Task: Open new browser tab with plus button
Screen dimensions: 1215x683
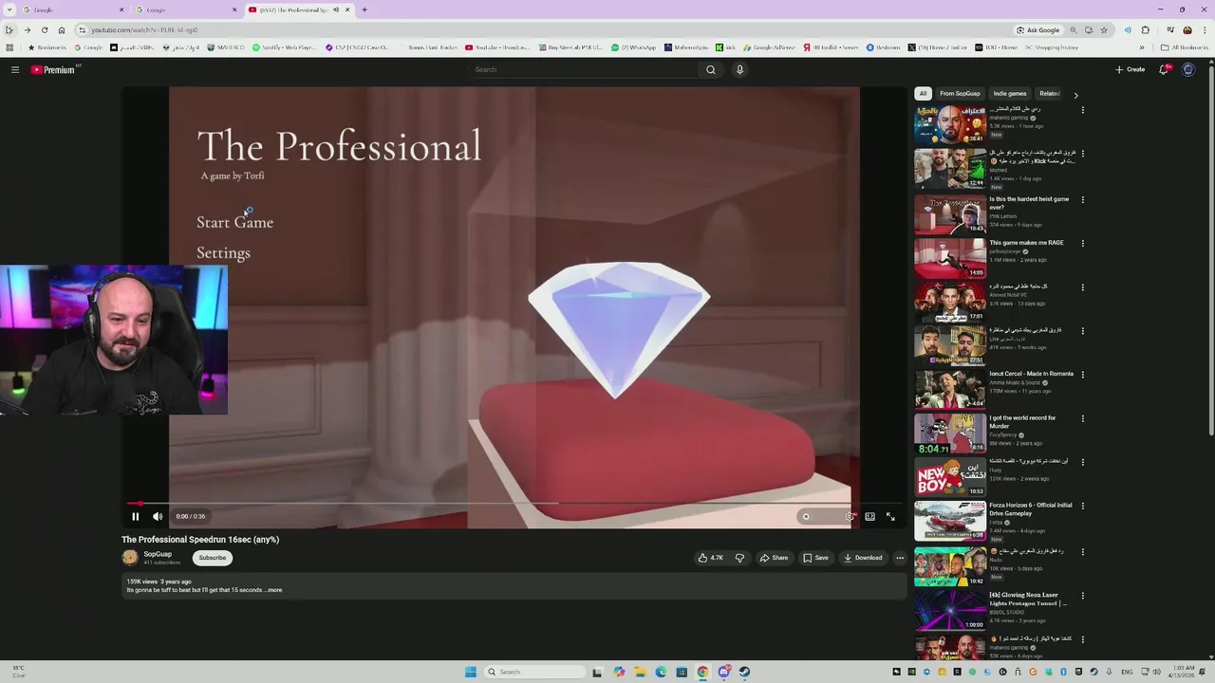Action: [x=364, y=9]
